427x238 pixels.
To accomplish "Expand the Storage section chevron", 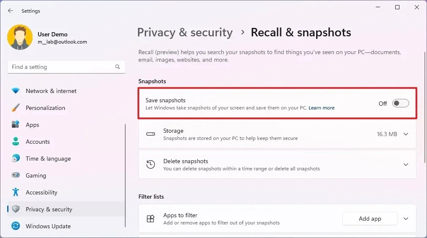I will pos(406,134).
